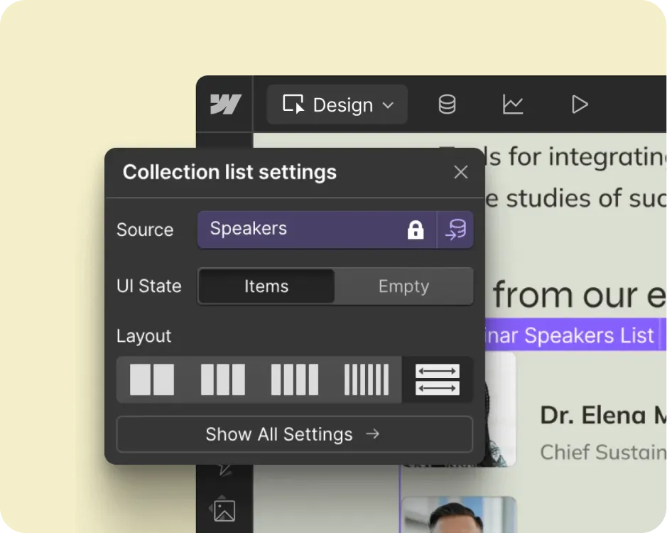667x533 pixels.
Task: Choose the four-column layout
Action: 294,379
